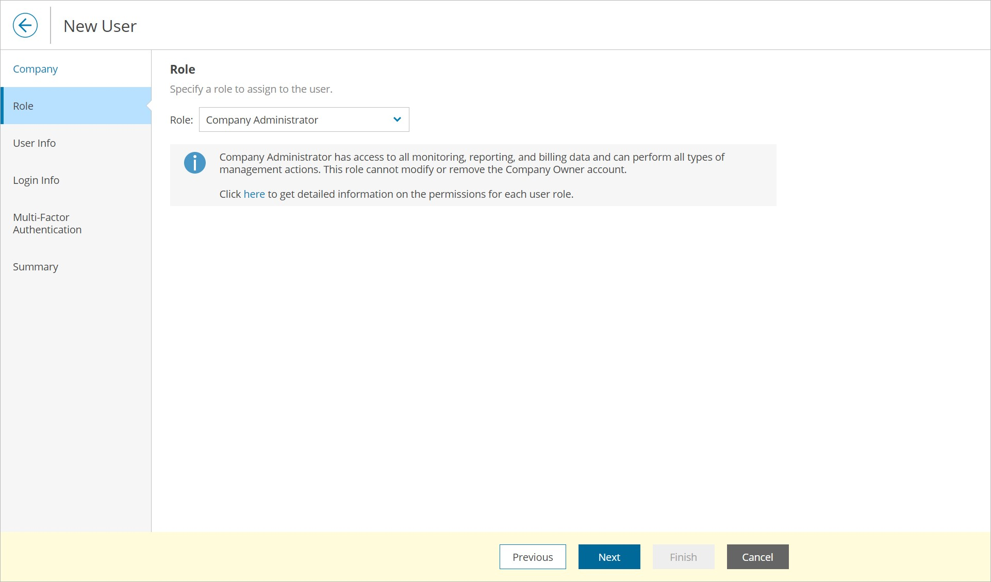Switch to Login Info step
The image size is (991, 582).
pos(36,180)
